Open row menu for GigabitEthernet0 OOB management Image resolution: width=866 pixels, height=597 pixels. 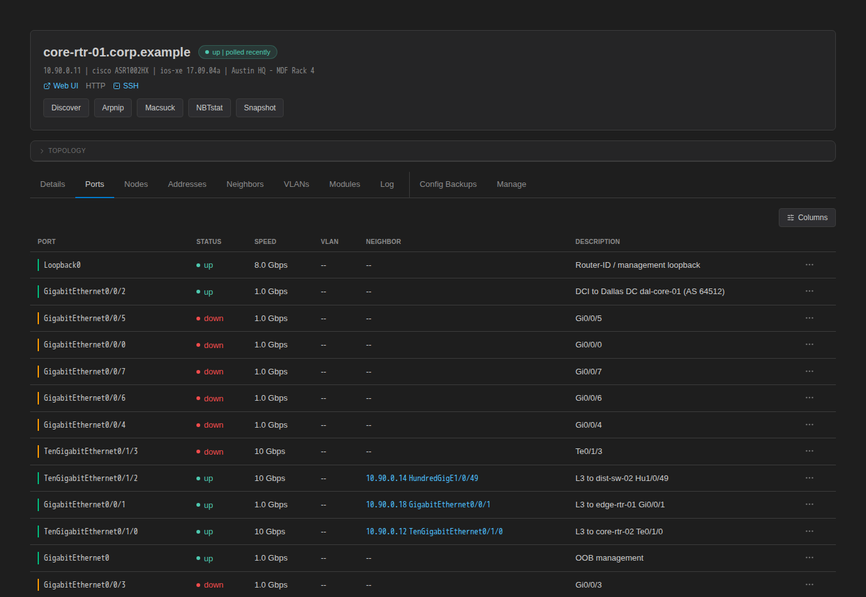(x=810, y=557)
